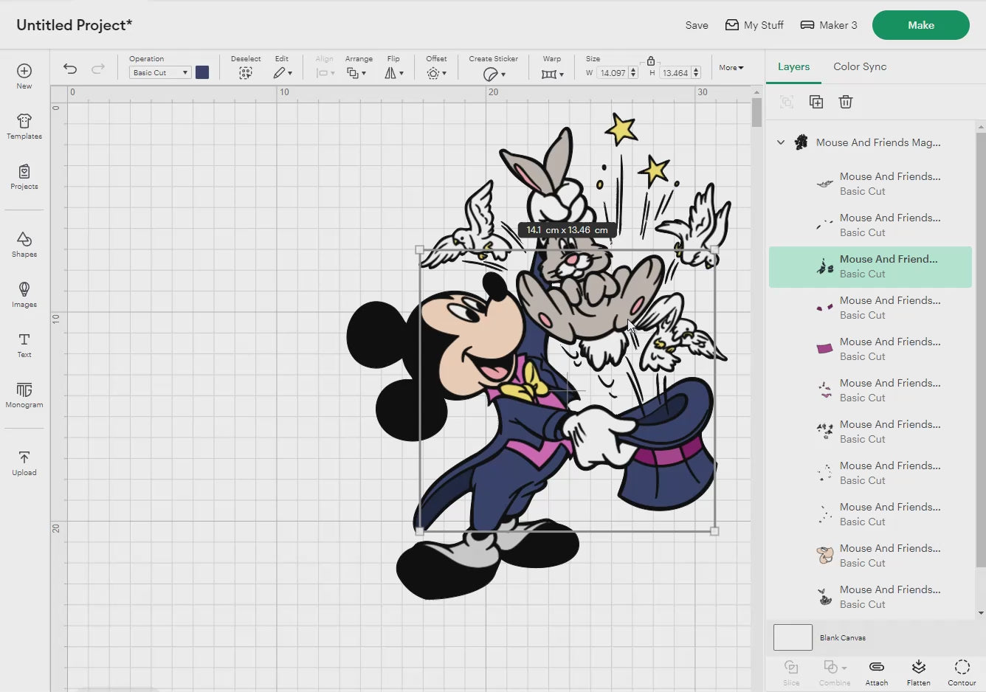Toggle the size lock icon

tap(651, 60)
